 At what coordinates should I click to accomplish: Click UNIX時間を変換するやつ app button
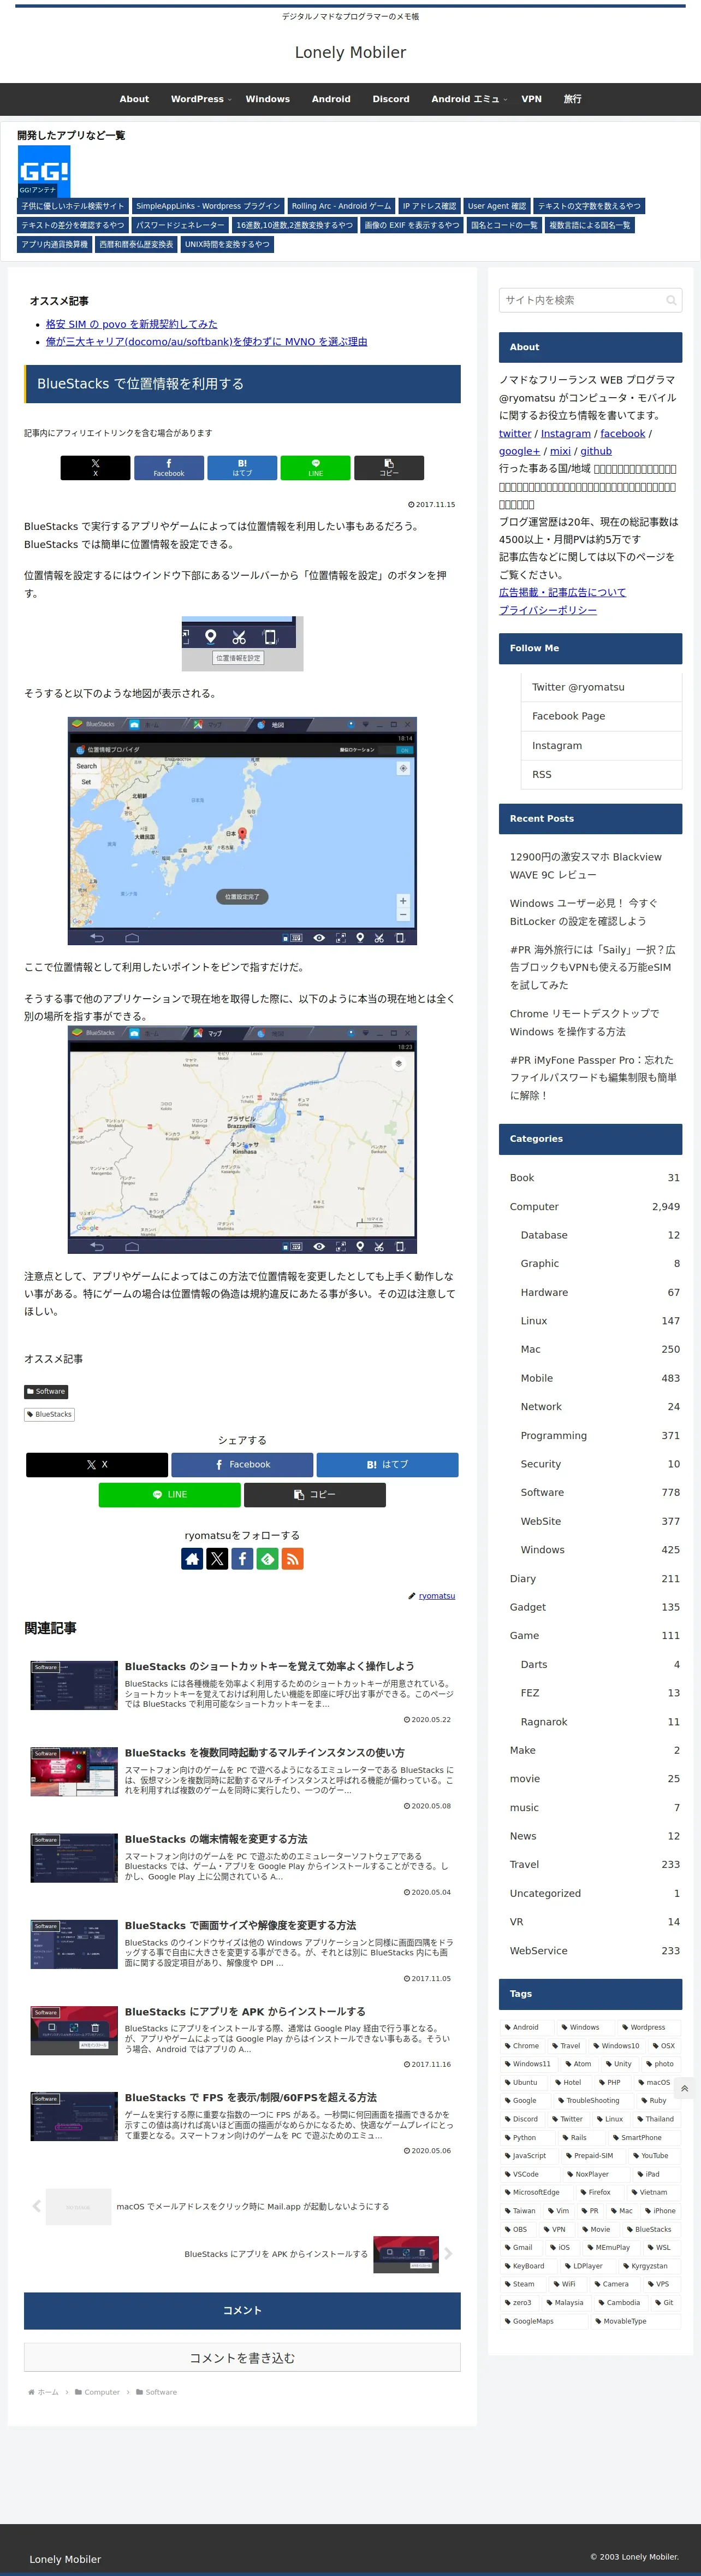point(227,244)
